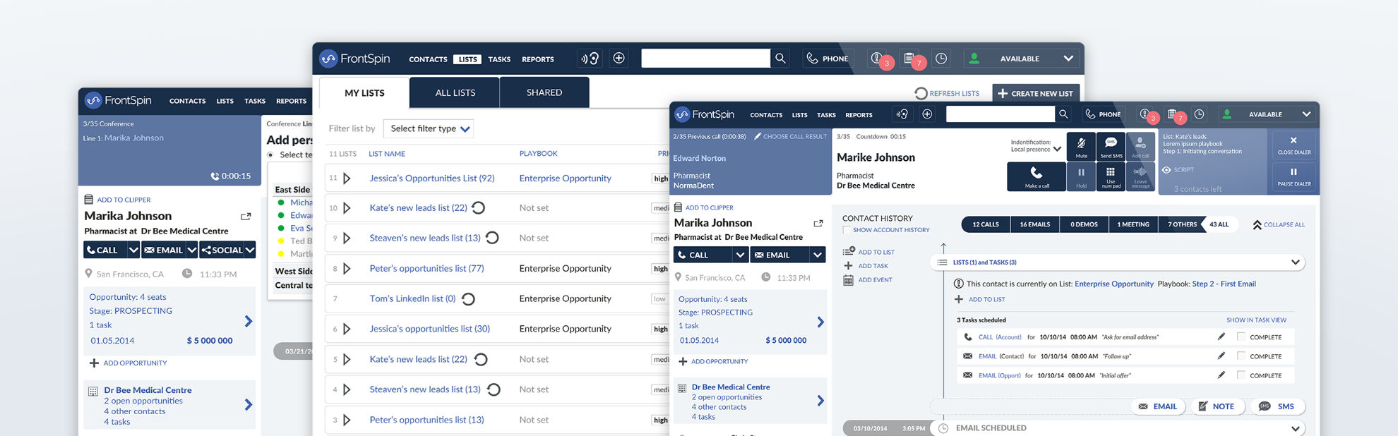Screen dimensions: 1398x436
Task: Click Create New List button
Action: tap(1036, 93)
